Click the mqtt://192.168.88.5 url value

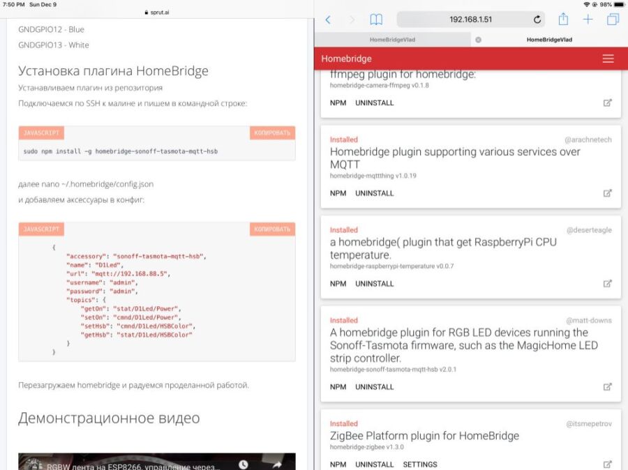pyautogui.click(x=129, y=274)
